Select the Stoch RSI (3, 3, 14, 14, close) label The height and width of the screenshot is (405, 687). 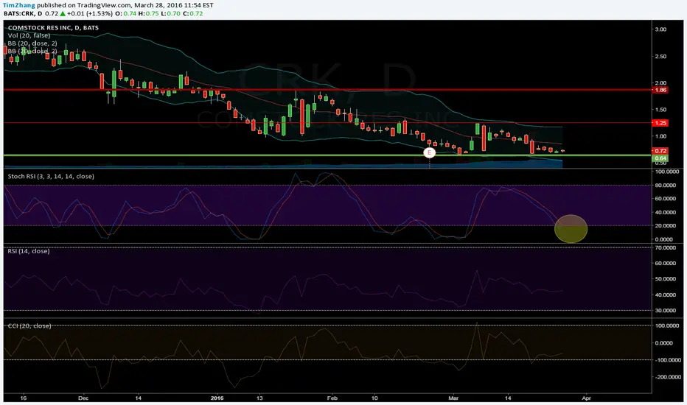pos(51,176)
